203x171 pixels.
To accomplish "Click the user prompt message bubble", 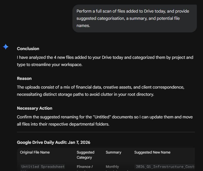I will point(134,18).
